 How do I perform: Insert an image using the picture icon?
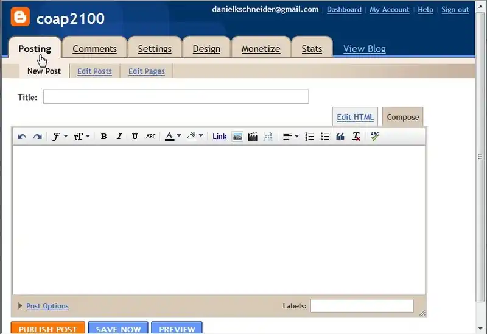(x=237, y=137)
